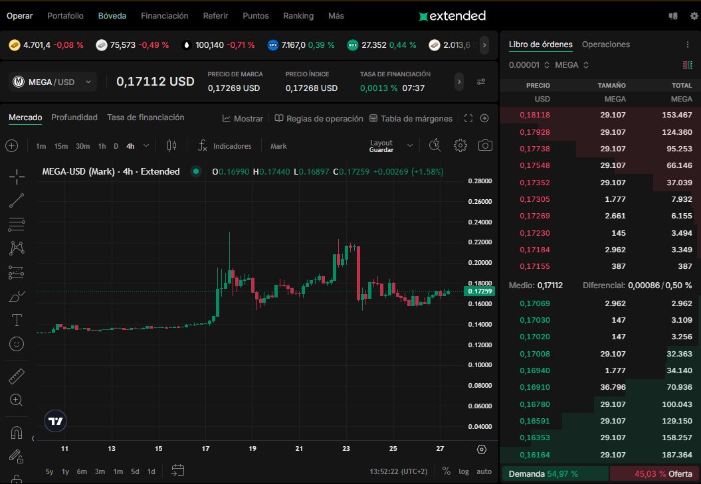Switch to Profundidad chart tab
The image size is (701, 484).
coord(74,118)
